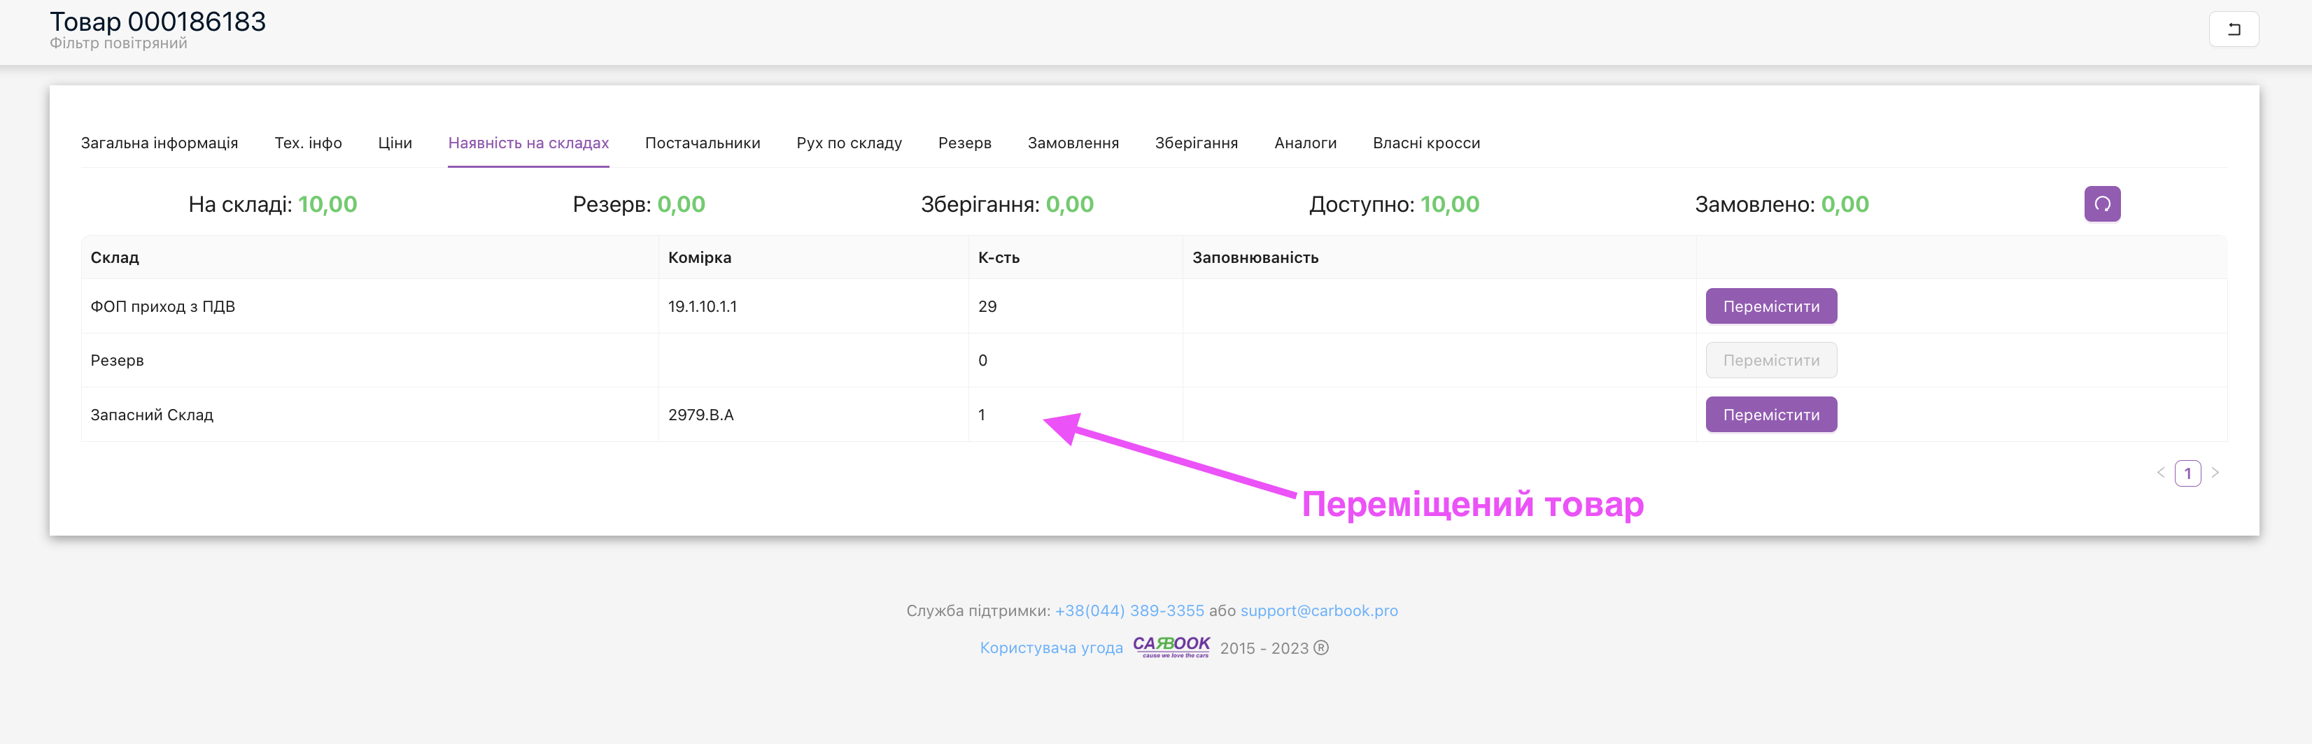Switch to Тех. інфо tab
This screenshot has width=2312, height=744.
click(308, 143)
